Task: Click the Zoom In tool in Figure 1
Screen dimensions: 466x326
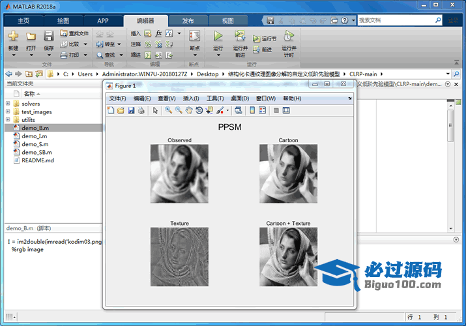Action: pyautogui.click(x=168, y=110)
